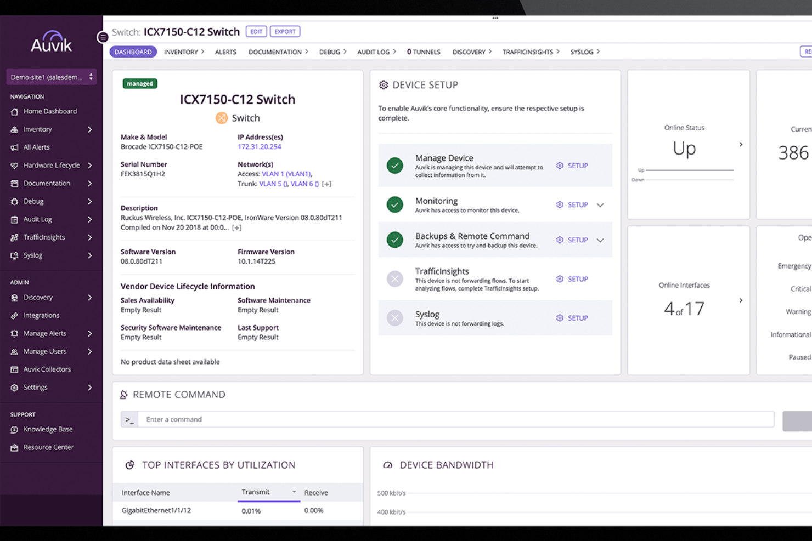
Task: Expand the Monitoring setup details chevron
Action: [600, 204]
